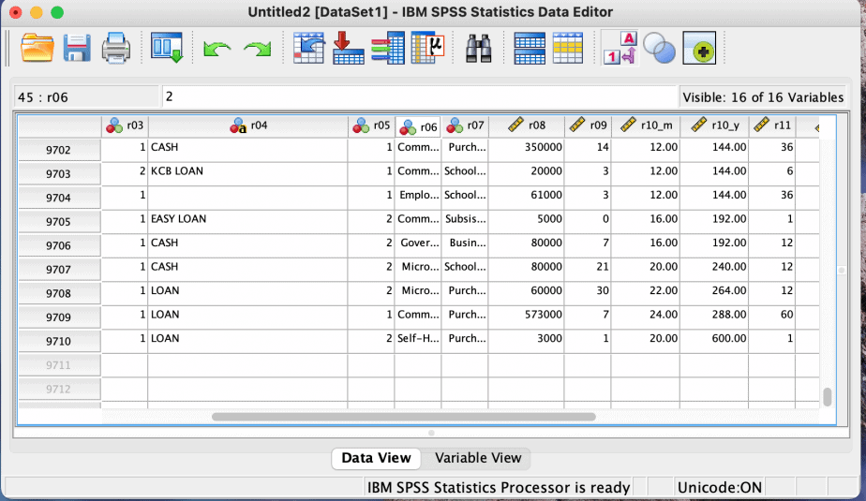
Task: Open the Variables info icon
Action: click(388, 48)
